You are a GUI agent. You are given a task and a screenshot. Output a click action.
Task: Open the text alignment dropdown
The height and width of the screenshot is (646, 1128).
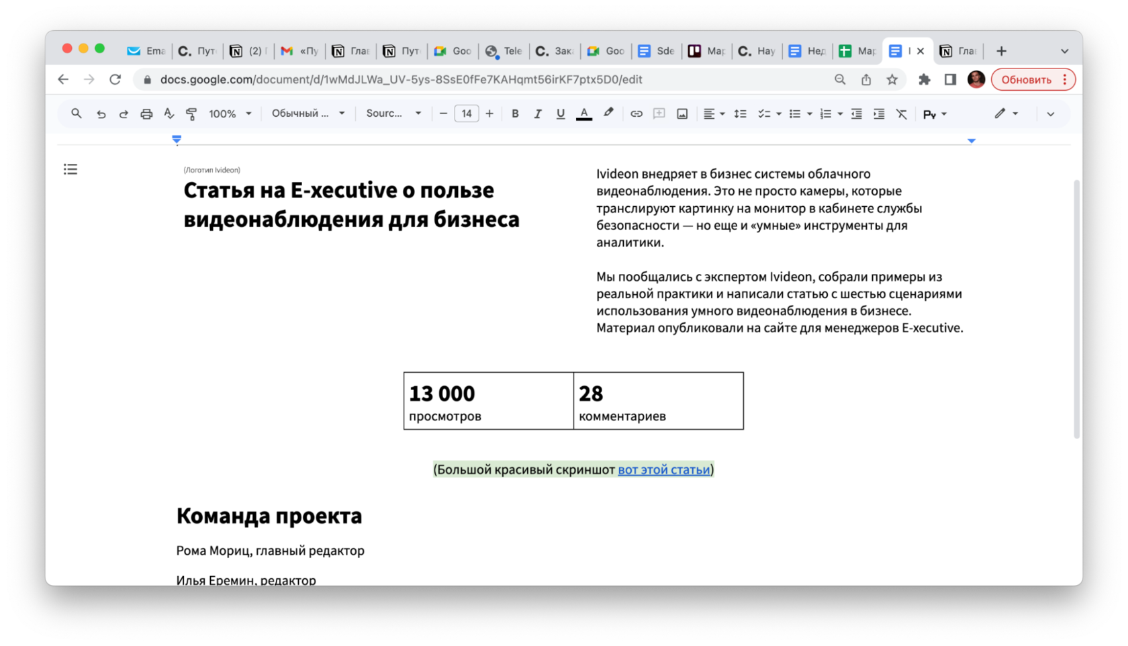(x=714, y=114)
